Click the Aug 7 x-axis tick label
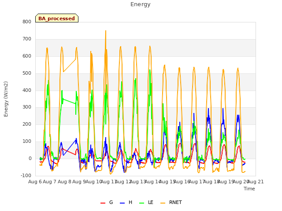 coord(50,182)
